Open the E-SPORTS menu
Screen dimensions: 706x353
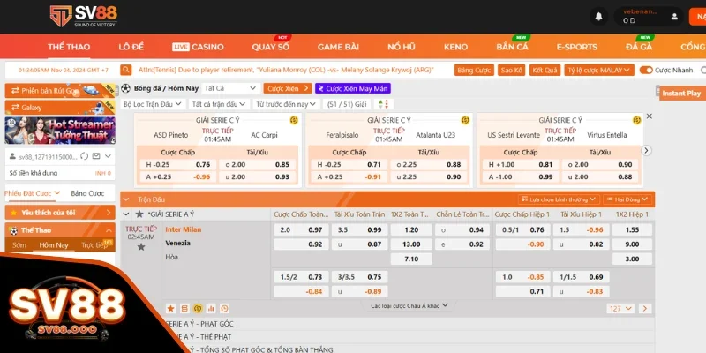577,47
